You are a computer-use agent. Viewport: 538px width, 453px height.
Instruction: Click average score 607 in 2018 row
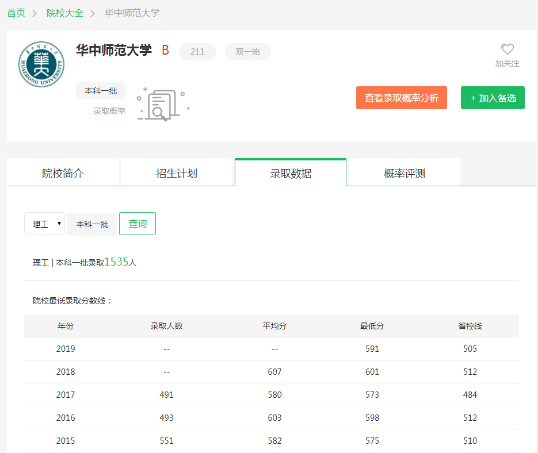point(274,372)
